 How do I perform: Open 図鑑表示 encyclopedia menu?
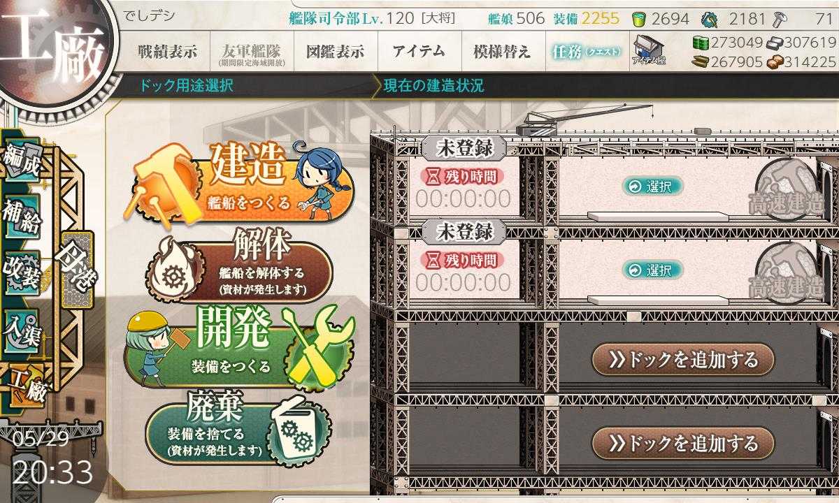tap(336, 52)
